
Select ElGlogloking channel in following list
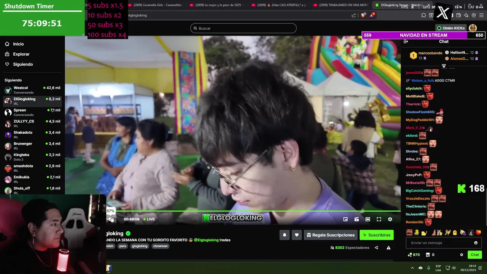32,101
